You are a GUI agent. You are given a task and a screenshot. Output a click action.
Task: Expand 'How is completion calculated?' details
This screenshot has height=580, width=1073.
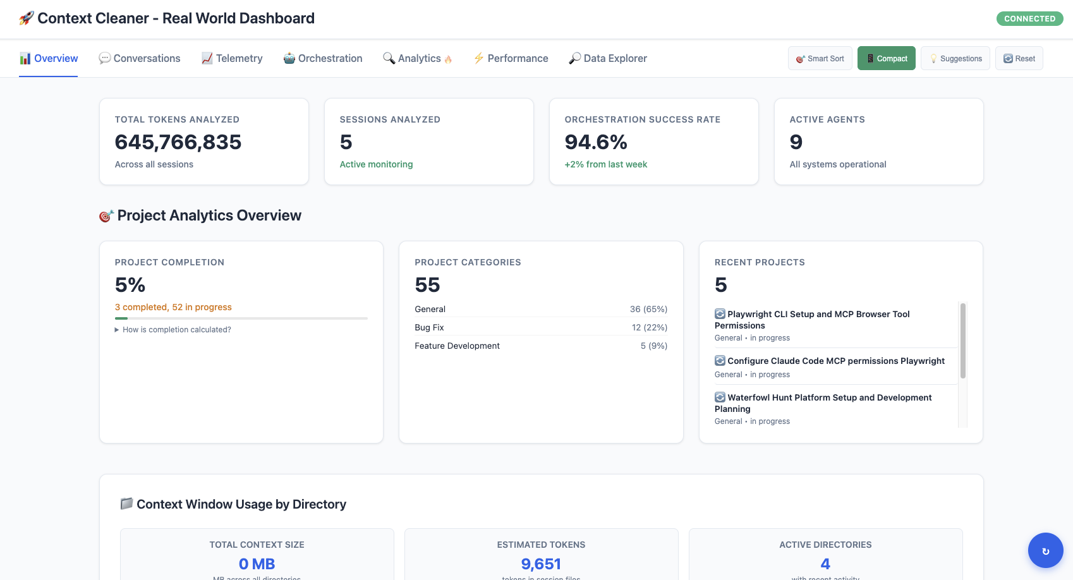click(x=173, y=330)
